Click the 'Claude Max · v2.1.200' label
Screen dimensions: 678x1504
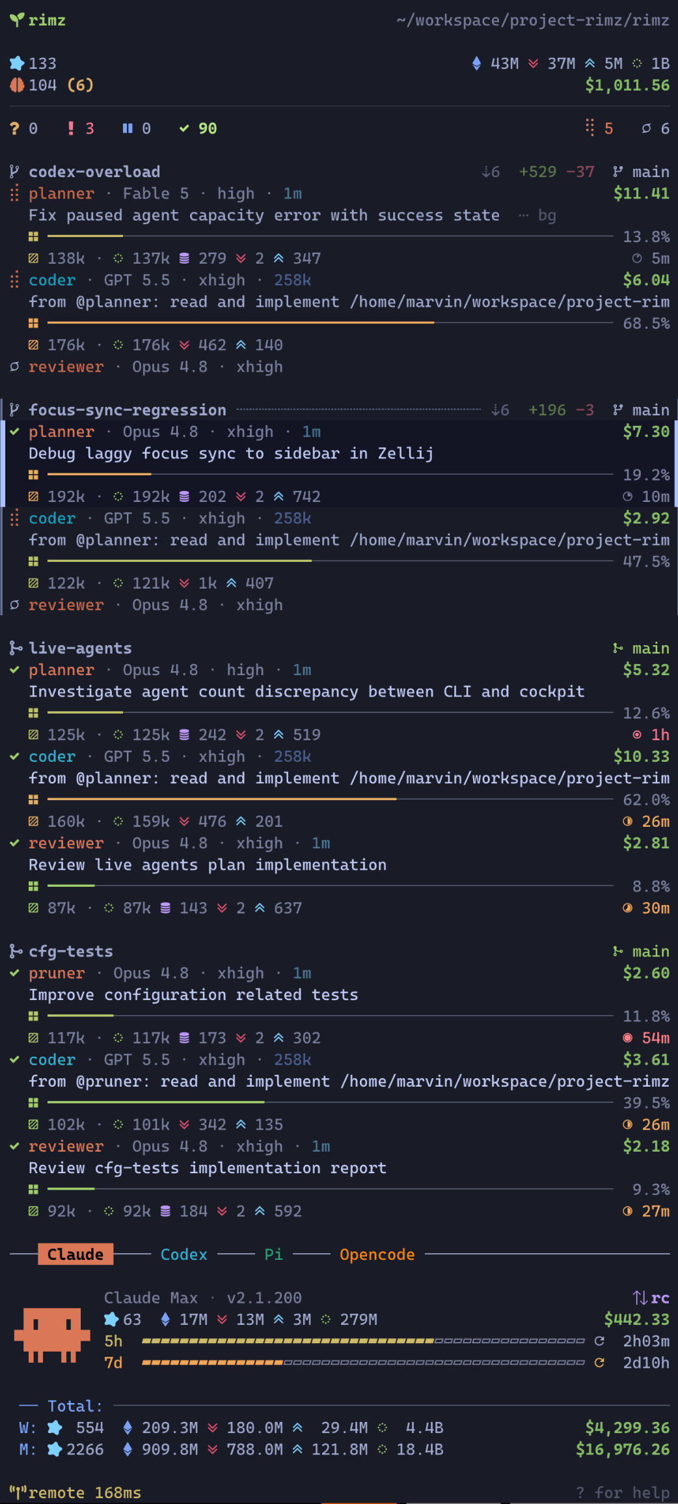(x=203, y=1298)
